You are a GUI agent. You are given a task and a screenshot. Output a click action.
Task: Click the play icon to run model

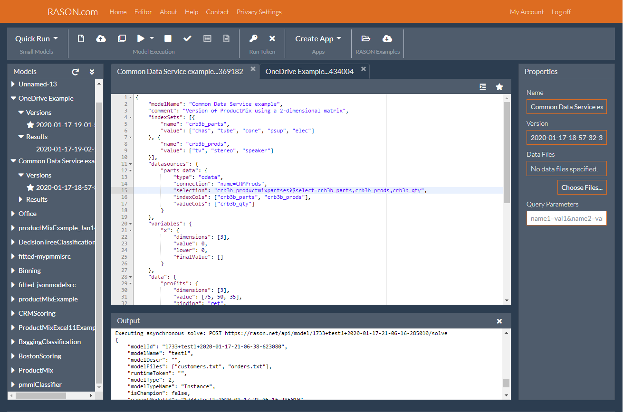(141, 38)
